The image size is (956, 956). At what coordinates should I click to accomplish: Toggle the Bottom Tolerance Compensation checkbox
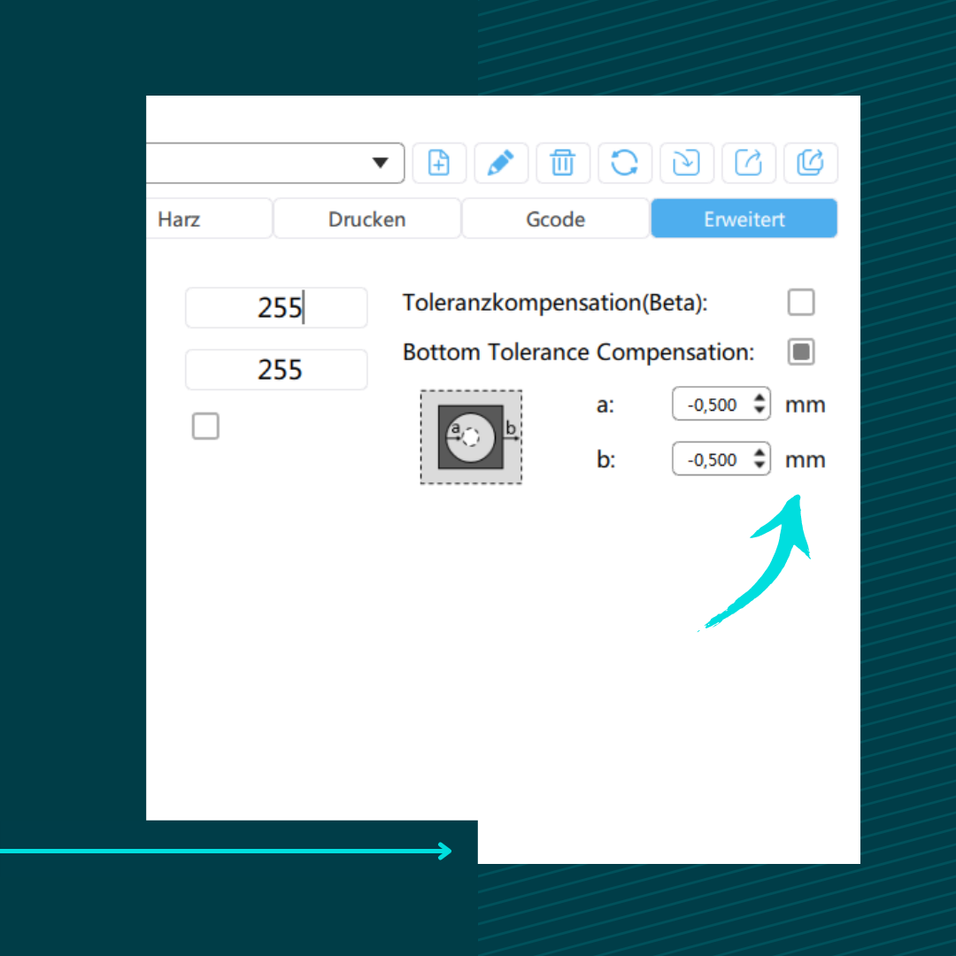pyautogui.click(x=801, y=352)
